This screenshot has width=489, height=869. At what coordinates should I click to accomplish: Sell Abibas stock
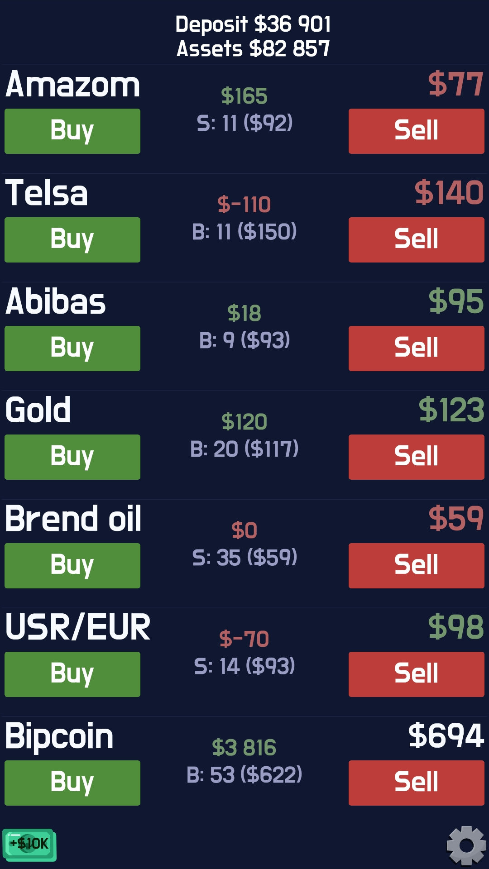(417, 349)
